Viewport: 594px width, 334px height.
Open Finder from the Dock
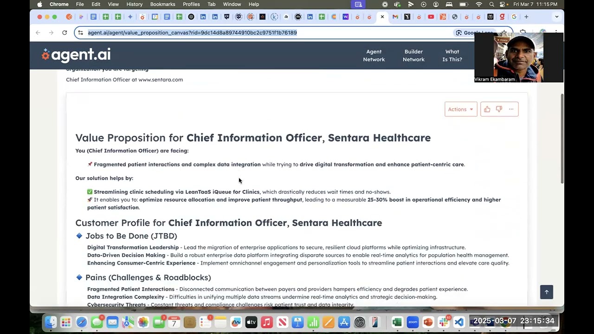(51, 322)
